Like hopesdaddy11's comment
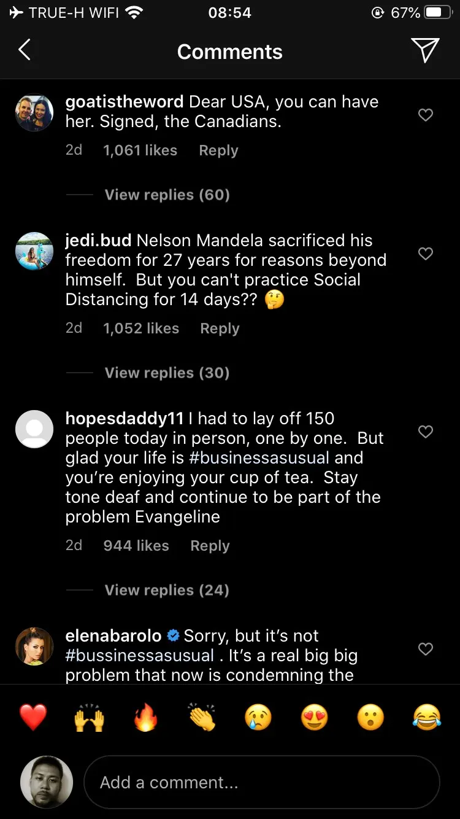The width and height of the screenshot is (460, 819). tap(425, 432)
